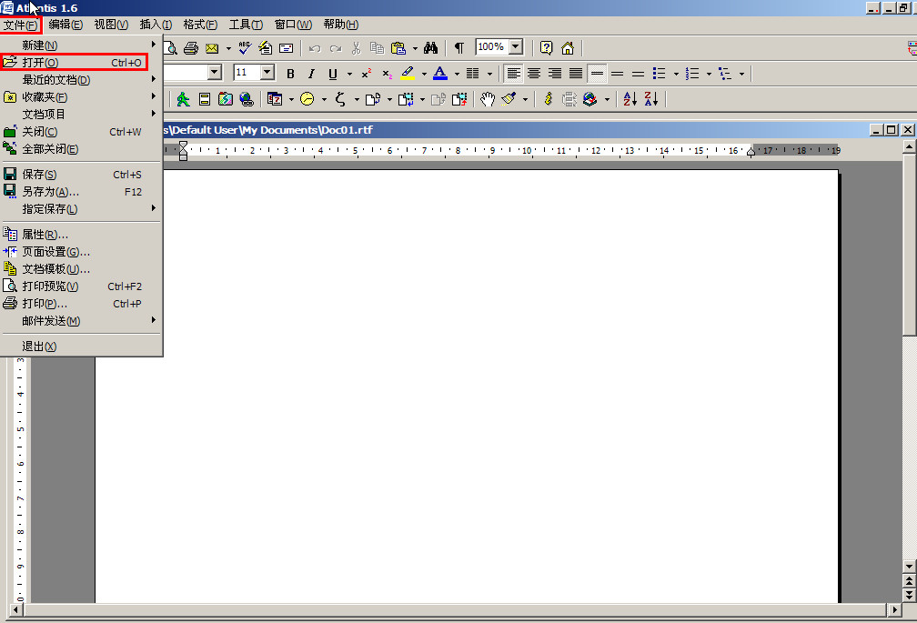Click the spell check ABC icon
The height and width of the screenshot is (623, 917).
pyautogui.click(x=245, y=47)
